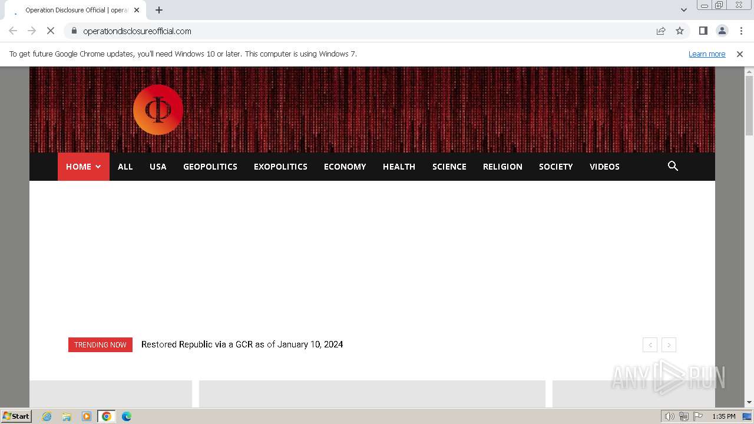This screenshot has width=754, height=424.
Task: Show next trending article arrow
Action: pyautogui.click(x=669, y=345)
